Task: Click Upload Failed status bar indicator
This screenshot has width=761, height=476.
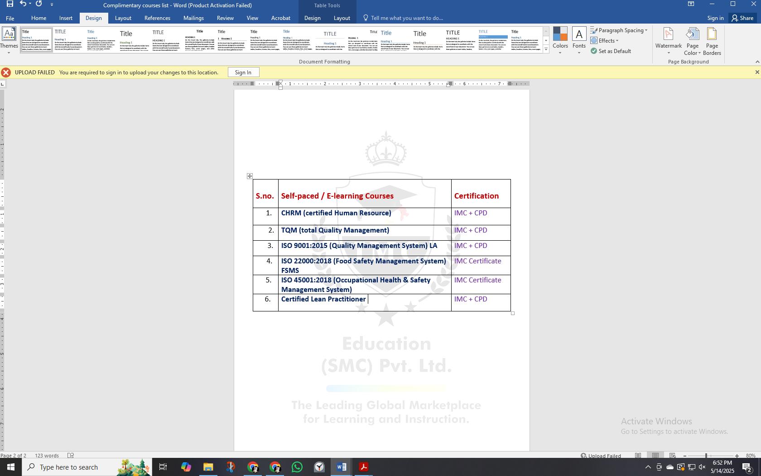Action: point(601,456)
